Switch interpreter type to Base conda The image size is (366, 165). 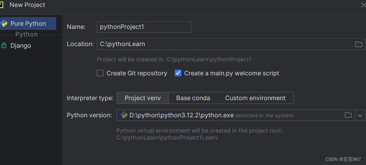tap(193, 98)
